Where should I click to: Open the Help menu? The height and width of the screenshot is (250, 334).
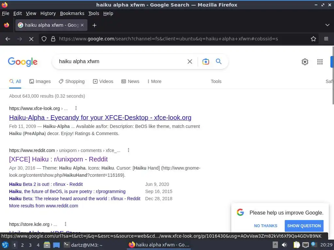coord(108,13)
